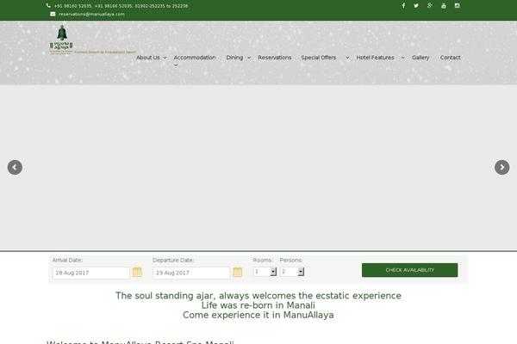Click the envelope email icon
This screenshot has width=517, height=344.
coord(53,14)
